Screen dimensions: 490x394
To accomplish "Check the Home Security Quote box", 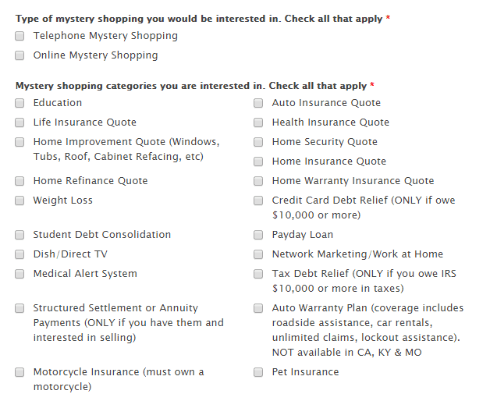I will [258, 142].
